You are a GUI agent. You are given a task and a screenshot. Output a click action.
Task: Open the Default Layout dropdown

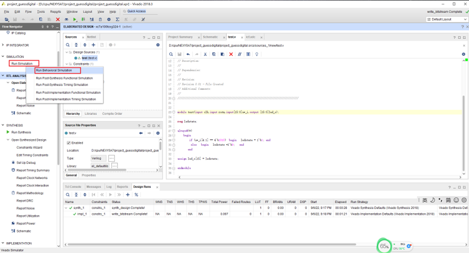[446, 20]
